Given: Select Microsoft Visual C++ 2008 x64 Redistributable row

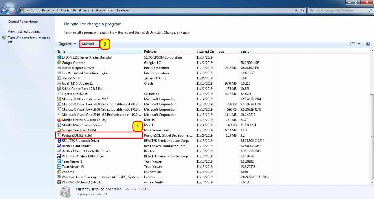Looking at the screenshot, I should point(165,104).
